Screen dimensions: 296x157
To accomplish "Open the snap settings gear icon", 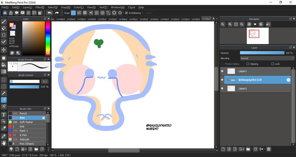I will pos(120,13).
